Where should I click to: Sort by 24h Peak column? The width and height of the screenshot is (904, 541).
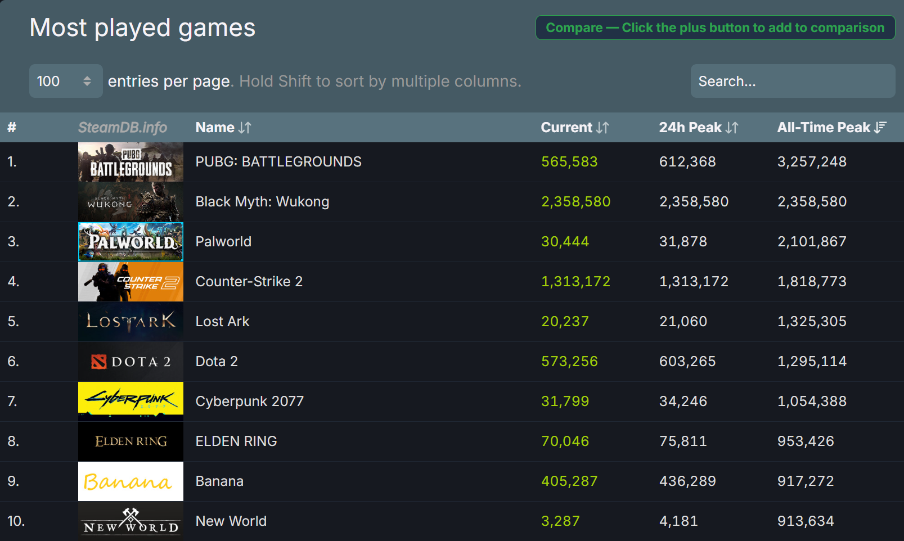click(698, 128)
